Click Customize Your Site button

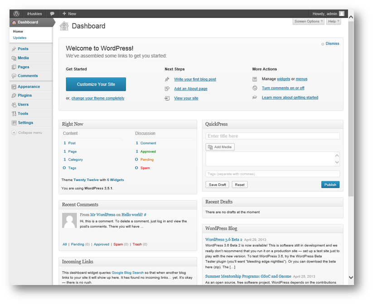(x=96, y=84)
